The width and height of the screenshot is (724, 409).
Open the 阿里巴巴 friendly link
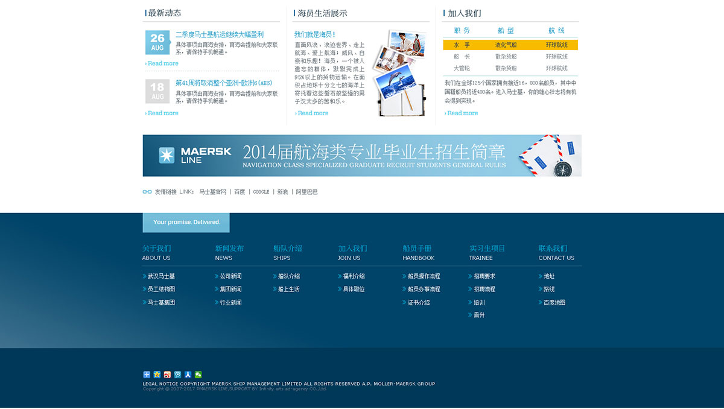tap(306, 192)
